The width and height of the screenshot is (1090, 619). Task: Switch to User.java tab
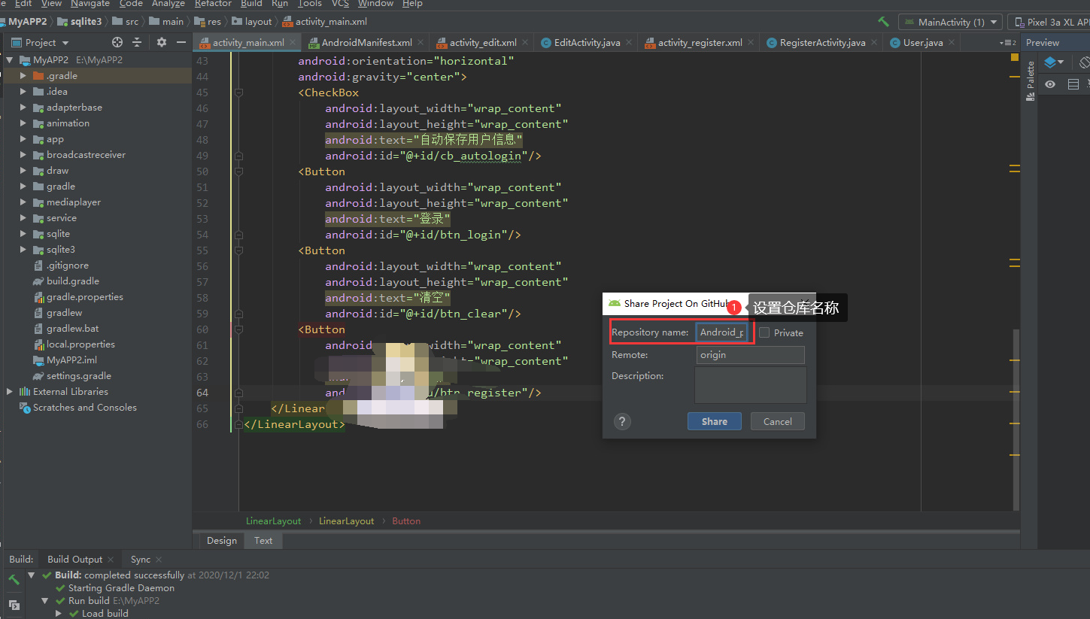(x=922, y=43)
